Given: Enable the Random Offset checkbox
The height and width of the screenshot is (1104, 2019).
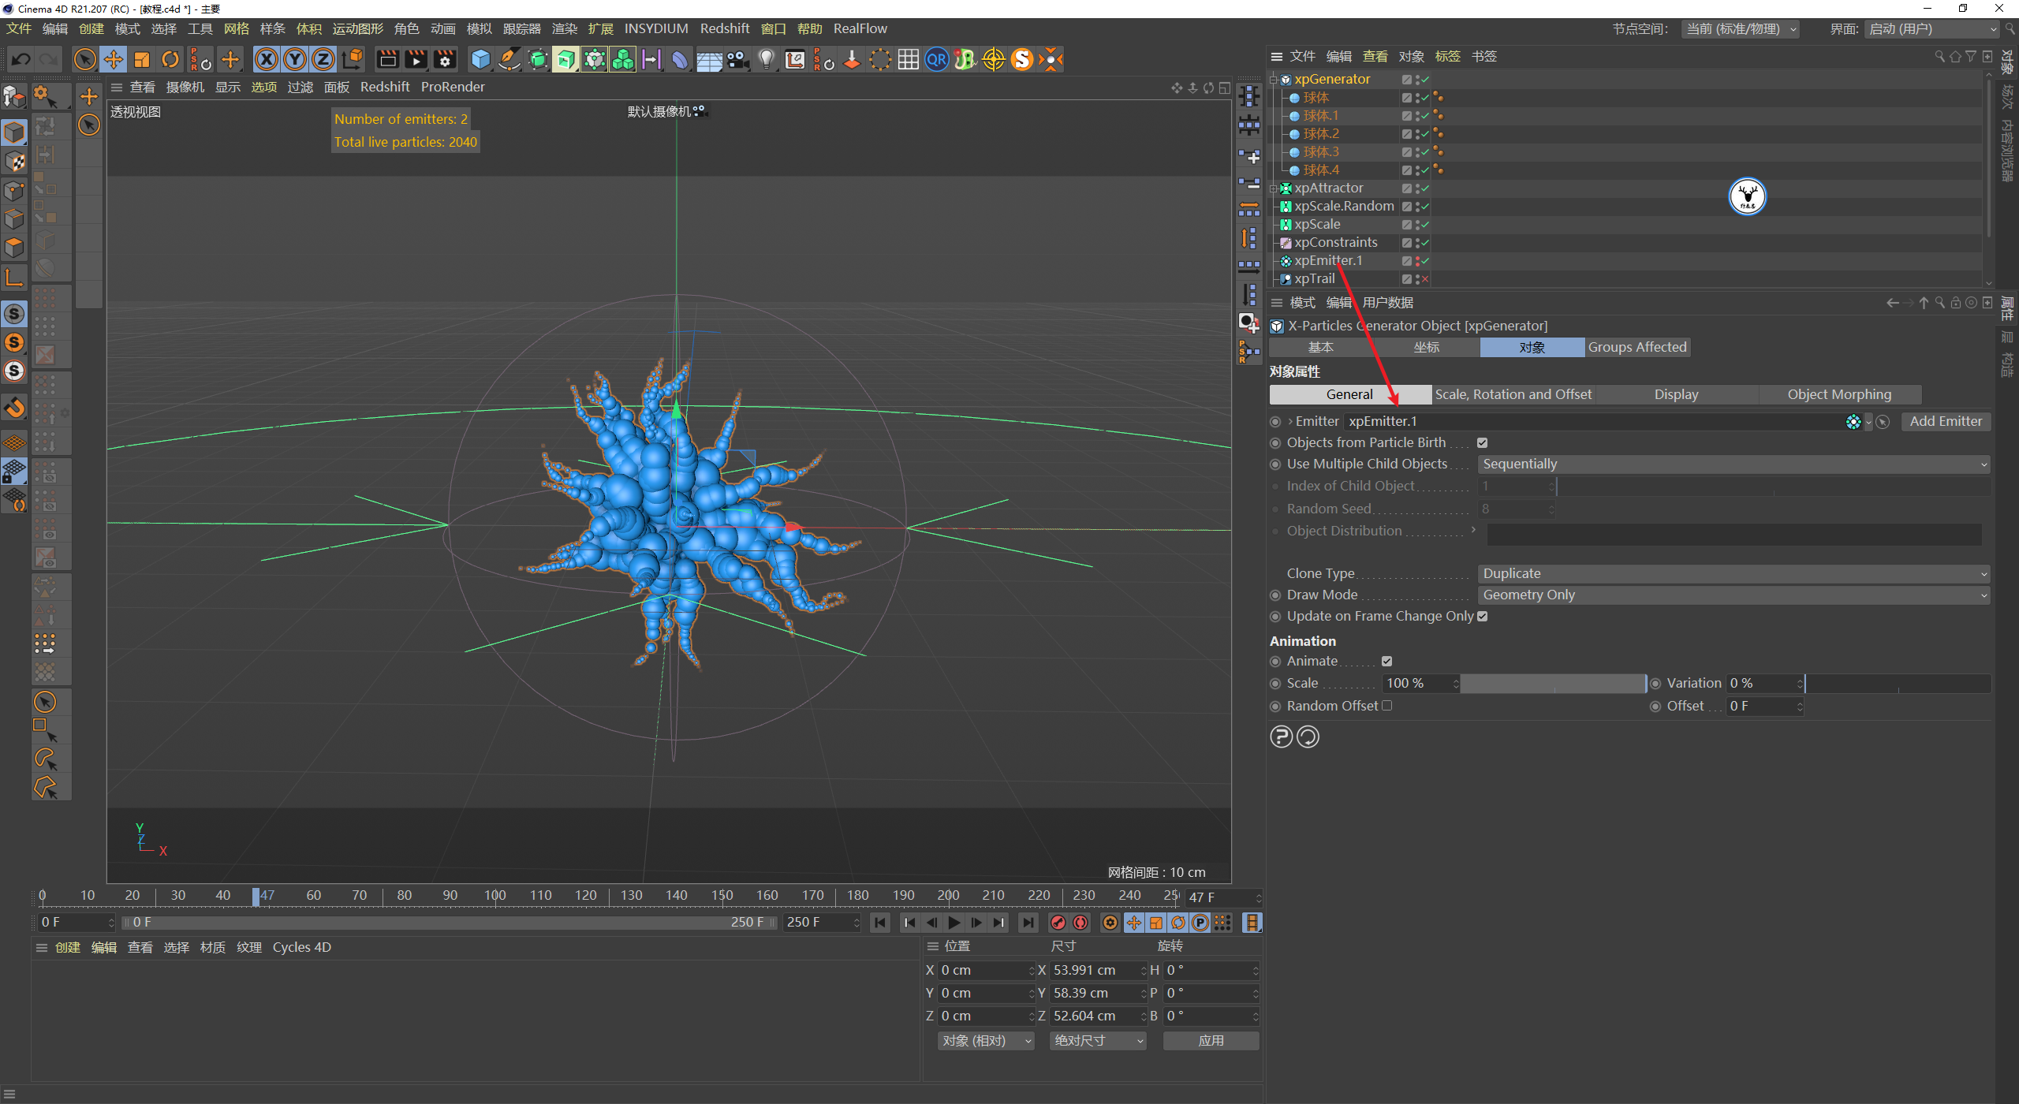Looking at the screenshot, I should [1387, 706].
